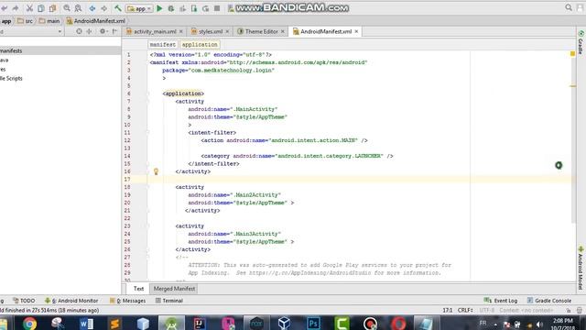Screen dimensions: 586x330
Task: Click Collapse All icon in project panel
Action: point(90,32)
